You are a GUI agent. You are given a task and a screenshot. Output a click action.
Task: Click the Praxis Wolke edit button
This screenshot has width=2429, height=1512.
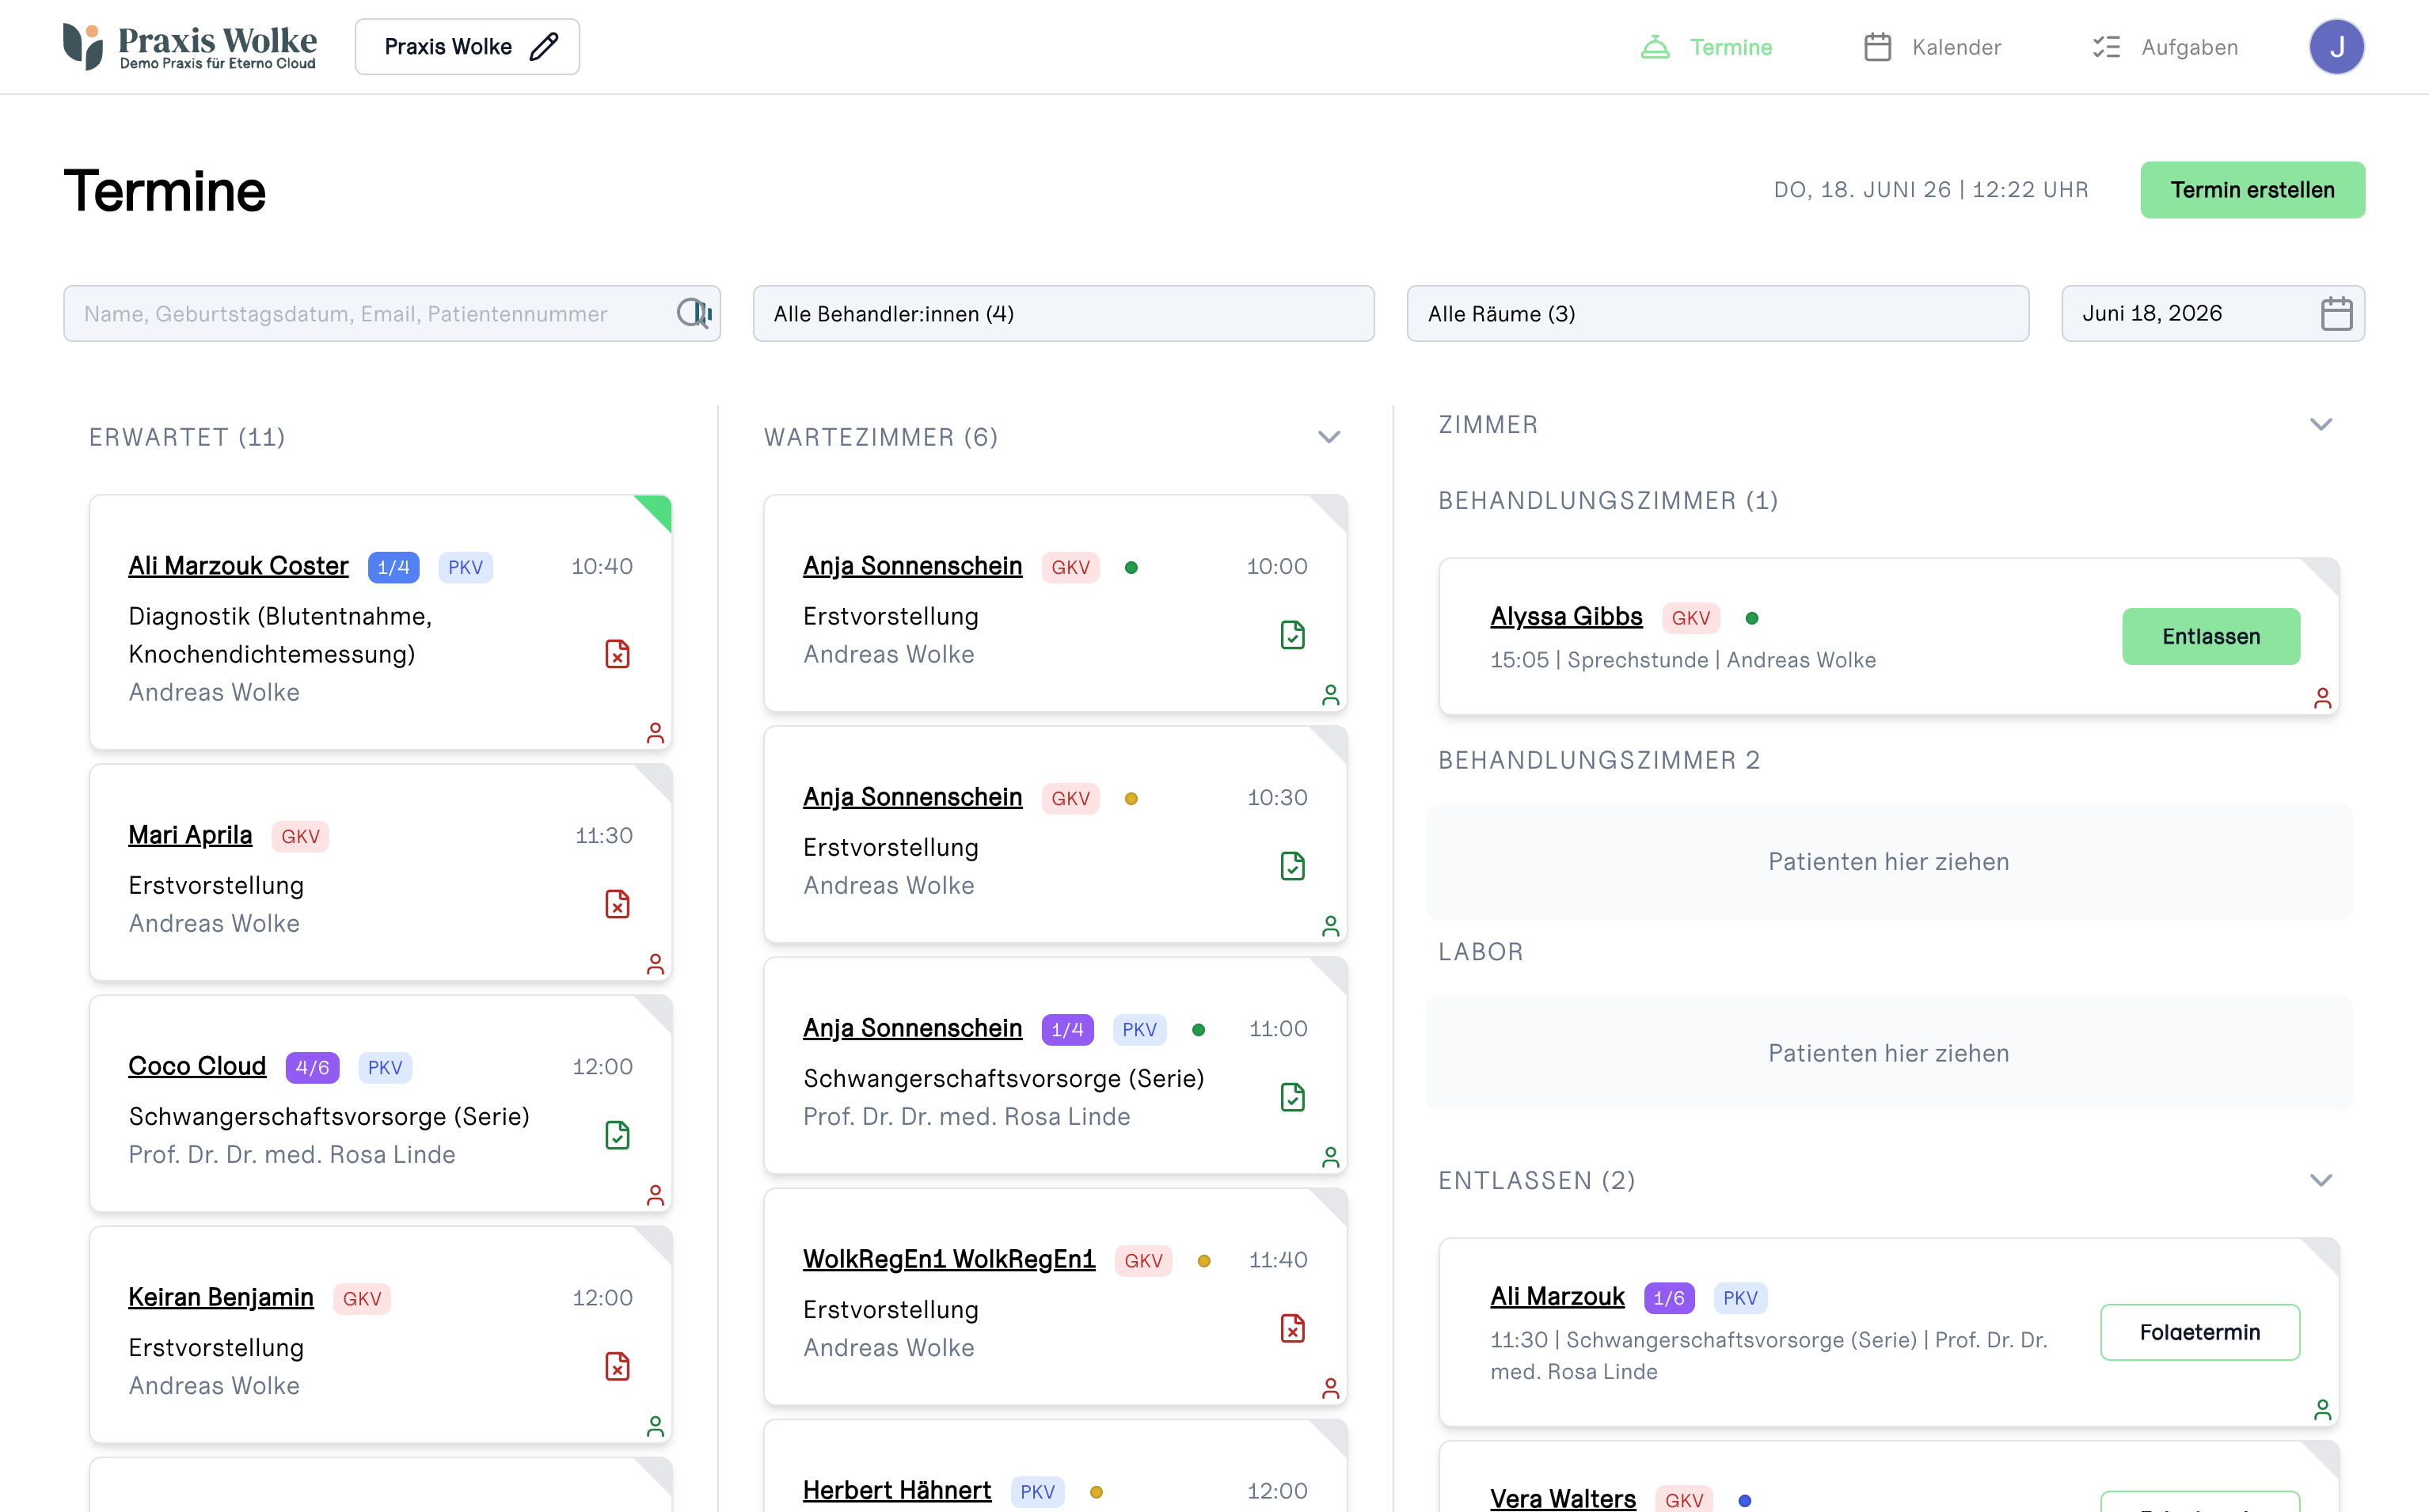[x=467, y=47]
